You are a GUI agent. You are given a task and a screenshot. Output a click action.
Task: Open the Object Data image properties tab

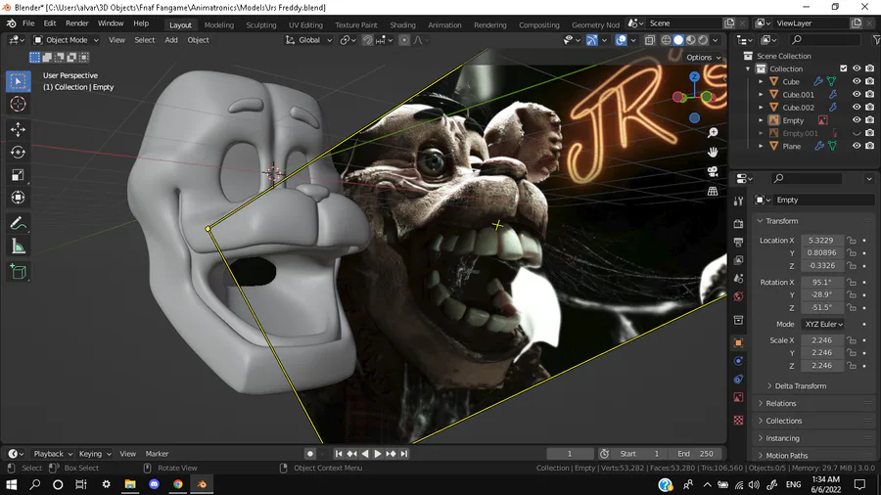738,397
